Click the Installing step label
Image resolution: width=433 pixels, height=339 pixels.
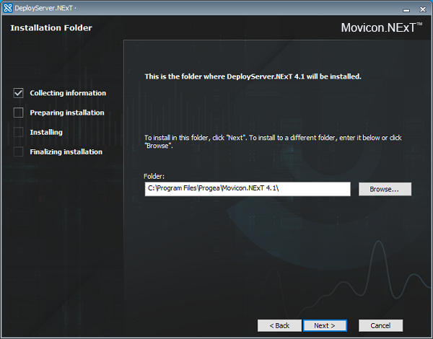pos(46,132)
